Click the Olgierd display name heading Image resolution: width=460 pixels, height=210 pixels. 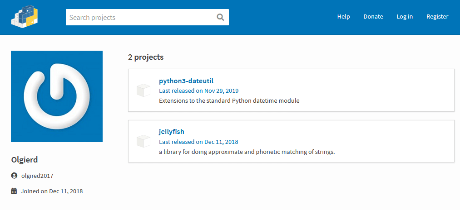tap(25, 160)
